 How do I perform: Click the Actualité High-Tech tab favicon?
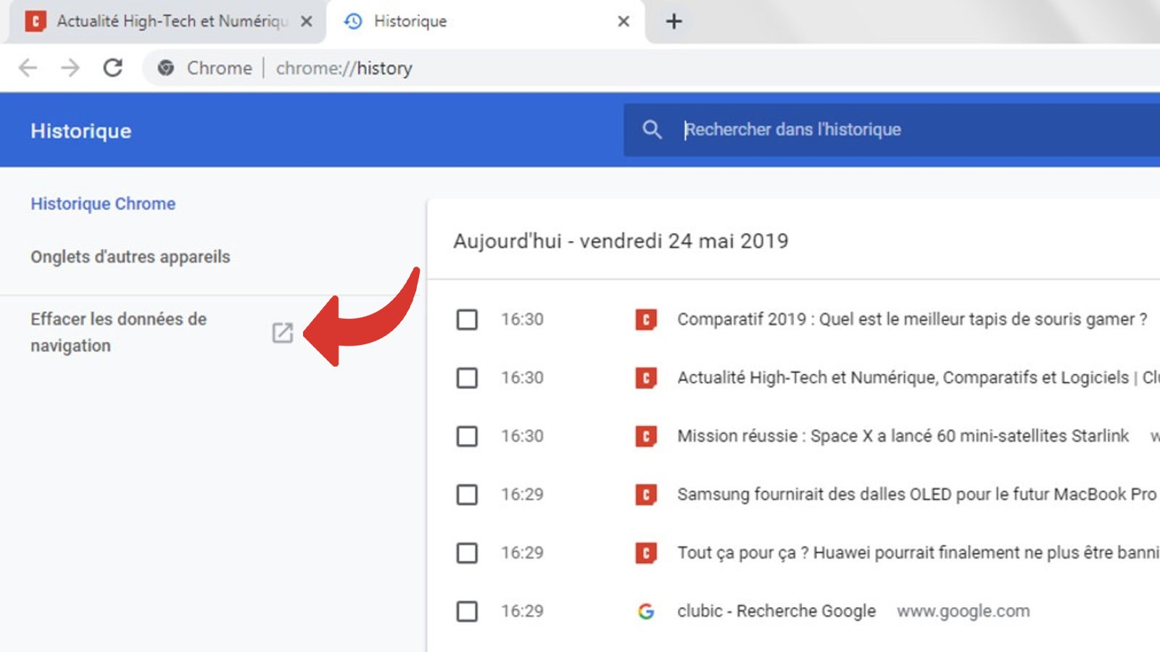35,21
